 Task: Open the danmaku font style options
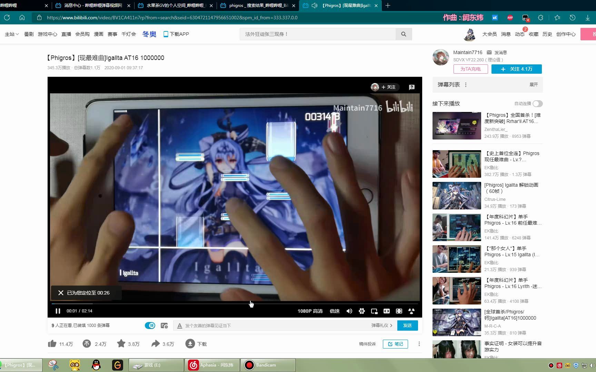point(179,325)
